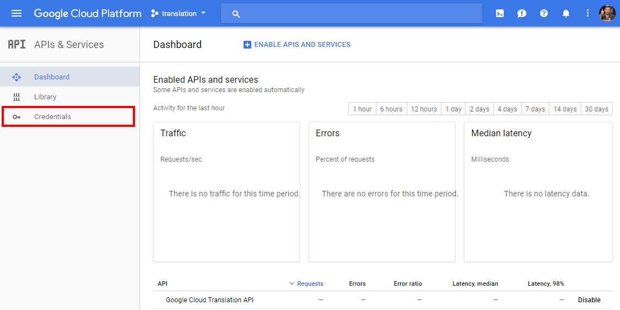This screenshot has height=310, width=620.
Task: Click the search magnifier icon
Action: point(236,14)
